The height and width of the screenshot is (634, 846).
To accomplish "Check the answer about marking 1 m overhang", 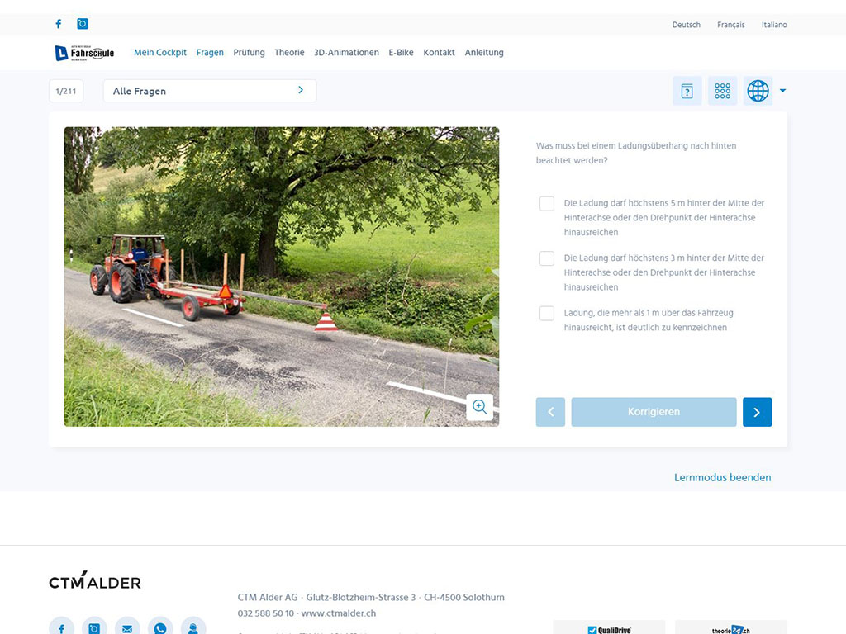I will pyautogui.click(x=547, y=314).
